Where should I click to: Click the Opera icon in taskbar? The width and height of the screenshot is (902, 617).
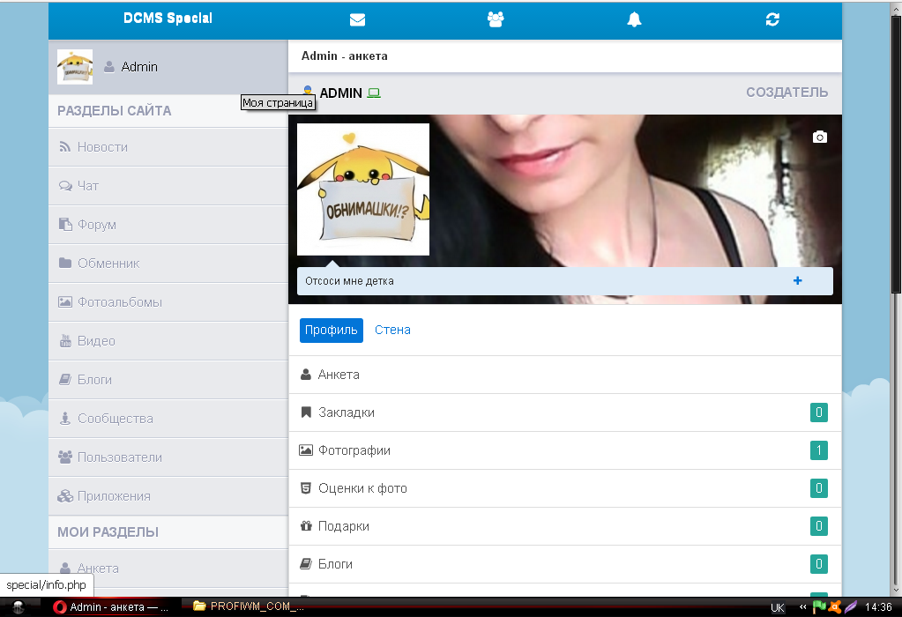point(60,606)
